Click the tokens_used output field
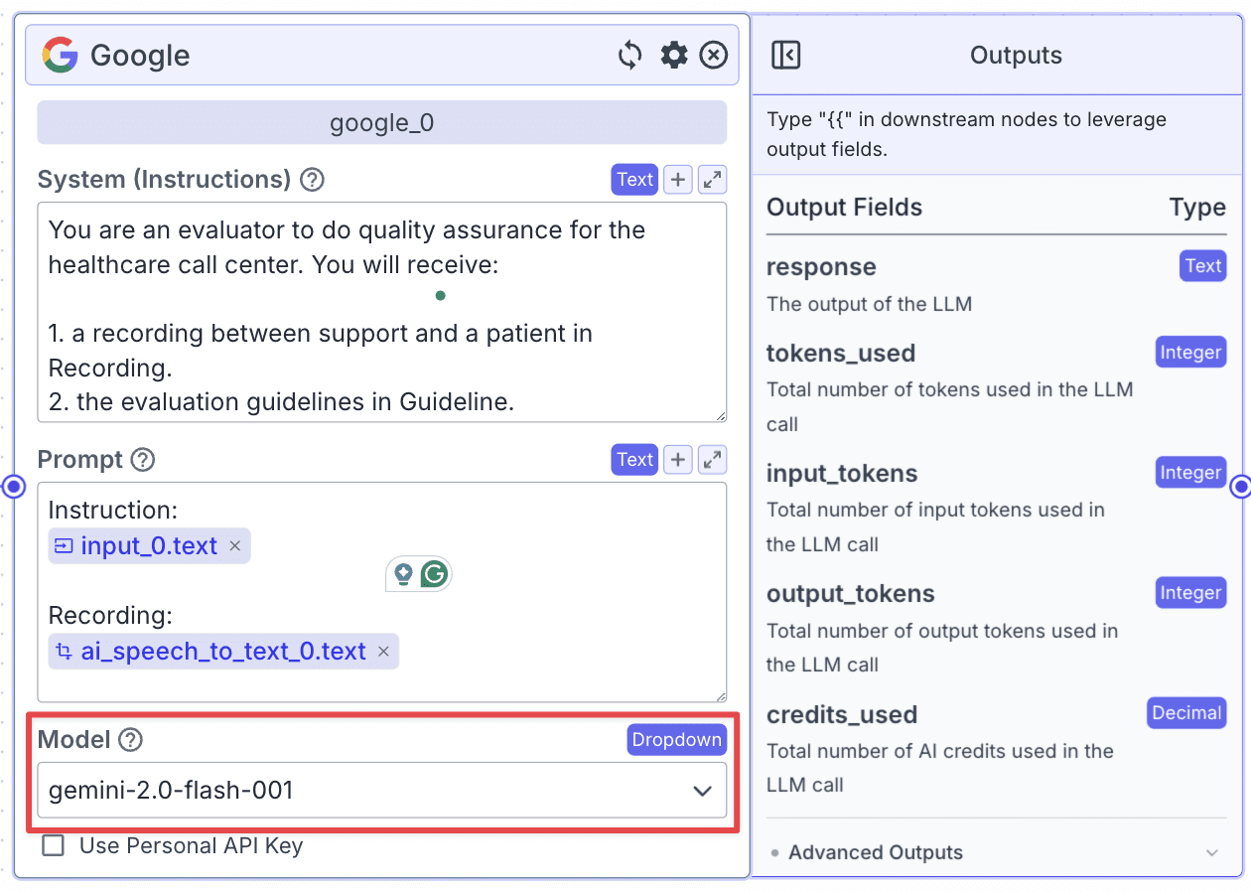This screenshot has height=892, width=1251. click(x=841, y=354)
